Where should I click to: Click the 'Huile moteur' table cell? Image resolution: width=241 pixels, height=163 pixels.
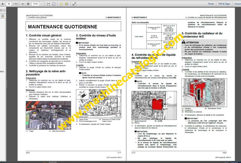(x=139, y=37)
